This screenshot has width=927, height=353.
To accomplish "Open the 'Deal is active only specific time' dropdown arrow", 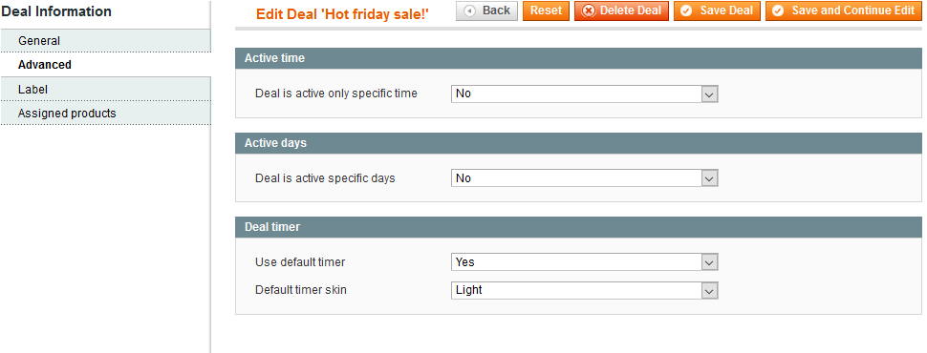I will pyautogui.click(x=709, y=93).
